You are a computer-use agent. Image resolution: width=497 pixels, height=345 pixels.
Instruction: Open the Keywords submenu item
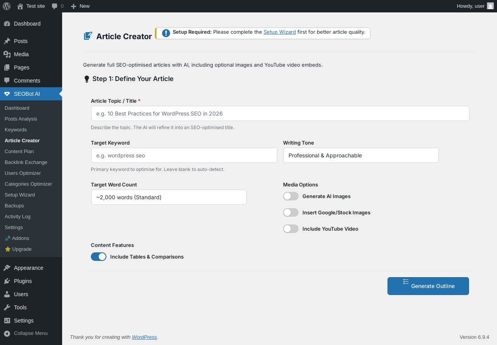(16, 129)
